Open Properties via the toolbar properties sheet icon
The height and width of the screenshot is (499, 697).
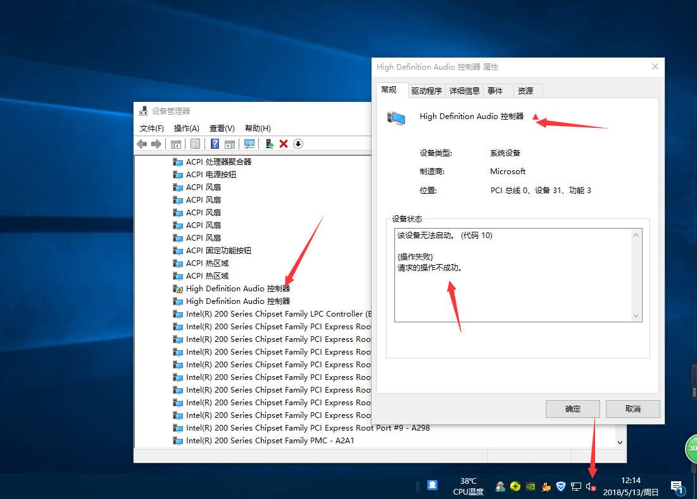pyautogui.click(x=195, y=144)
